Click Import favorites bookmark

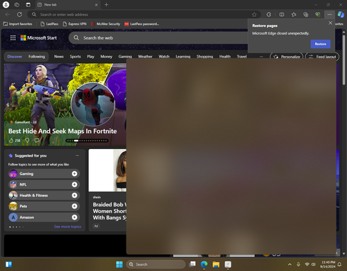point(18,24)
